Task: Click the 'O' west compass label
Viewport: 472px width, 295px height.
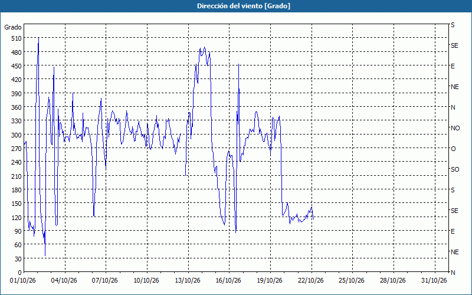Action: coord(453,149)
